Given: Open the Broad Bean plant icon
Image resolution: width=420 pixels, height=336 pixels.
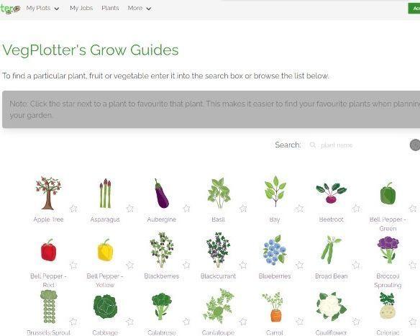Looking at the screenshot, I should click(331, 250).
